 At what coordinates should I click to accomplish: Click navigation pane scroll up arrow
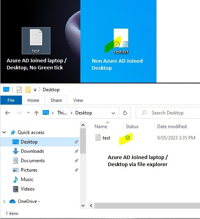pyautogui.click(x=83, y=125)
